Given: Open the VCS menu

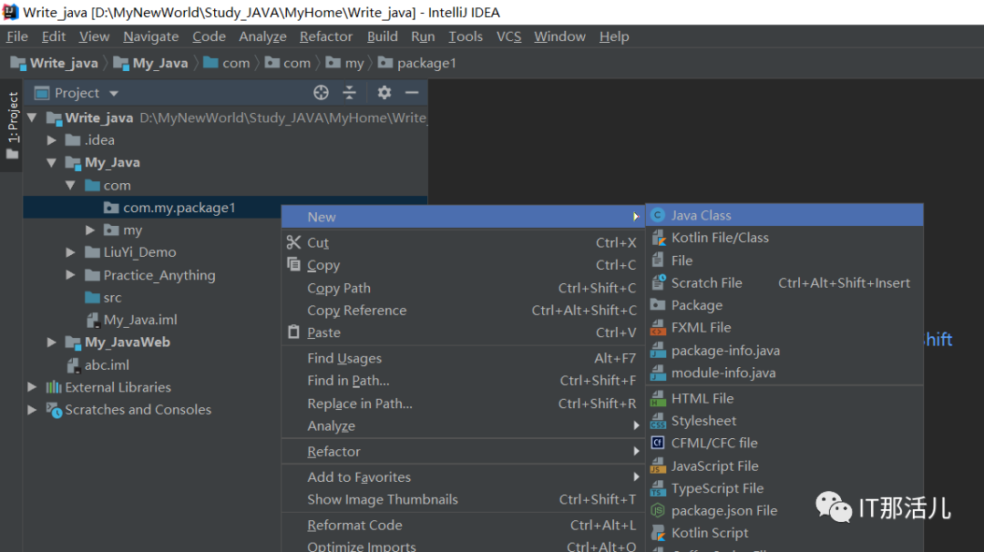Looking at the screenshot, I should click(x=508, y=36).
